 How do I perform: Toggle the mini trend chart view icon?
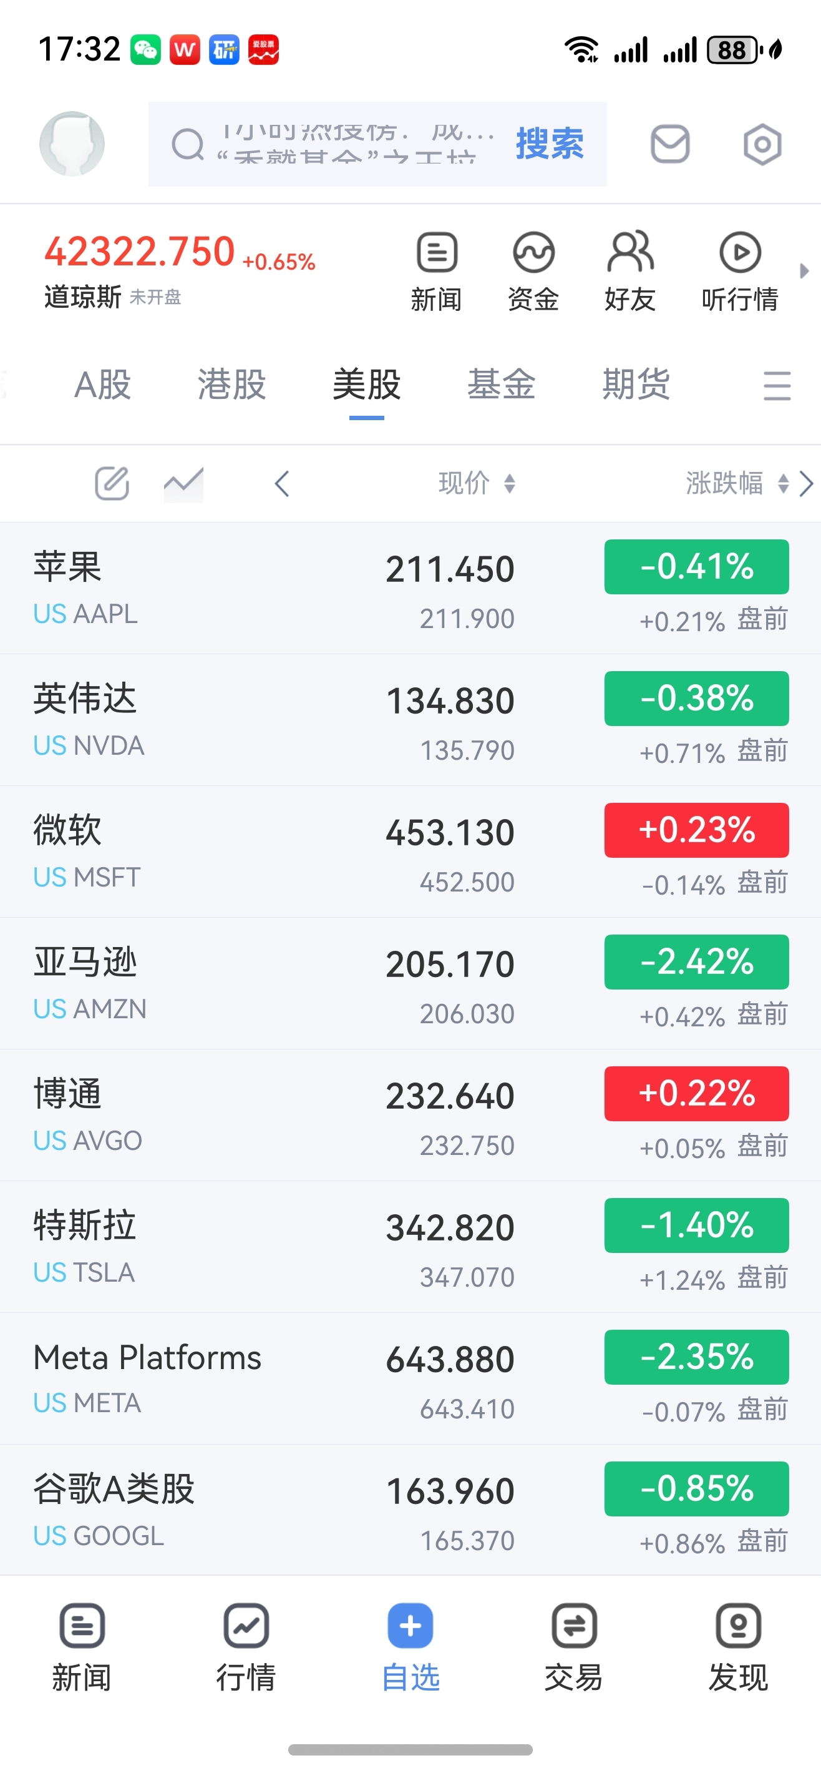click(183, 483)
